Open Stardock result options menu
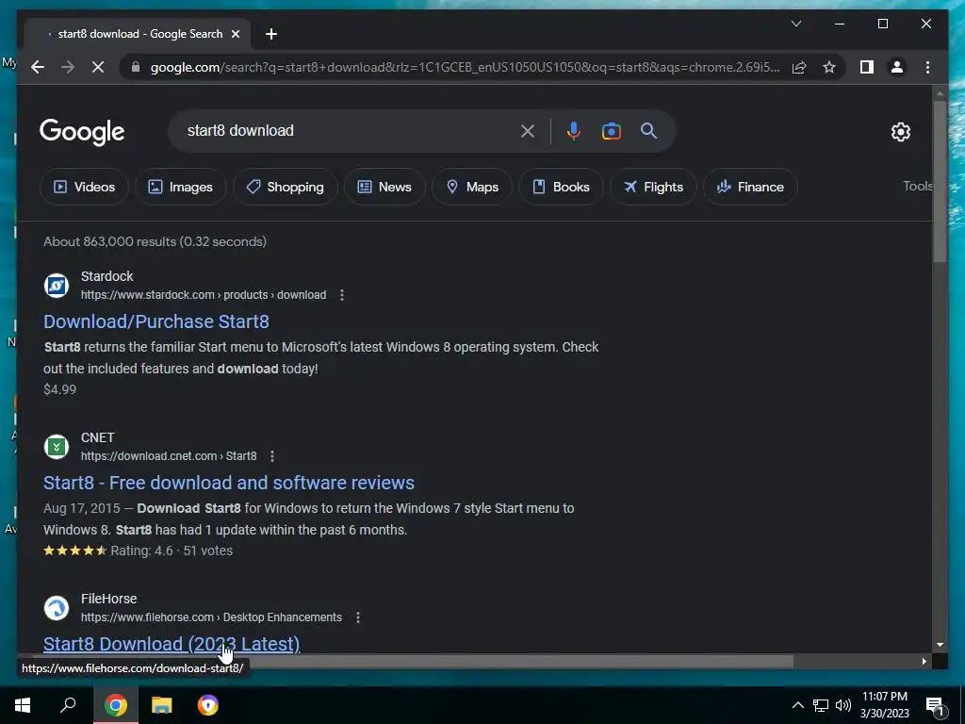The width and height of the screenshot is (965, 724). (341, 295)
